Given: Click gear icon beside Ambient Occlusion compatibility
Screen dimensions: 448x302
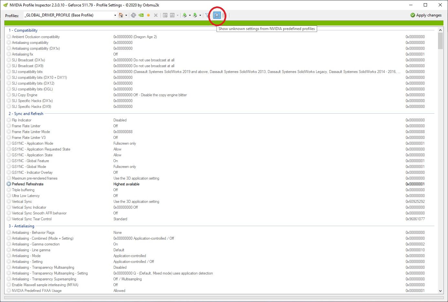Looking at the screenshot, I should coord(9,37).
